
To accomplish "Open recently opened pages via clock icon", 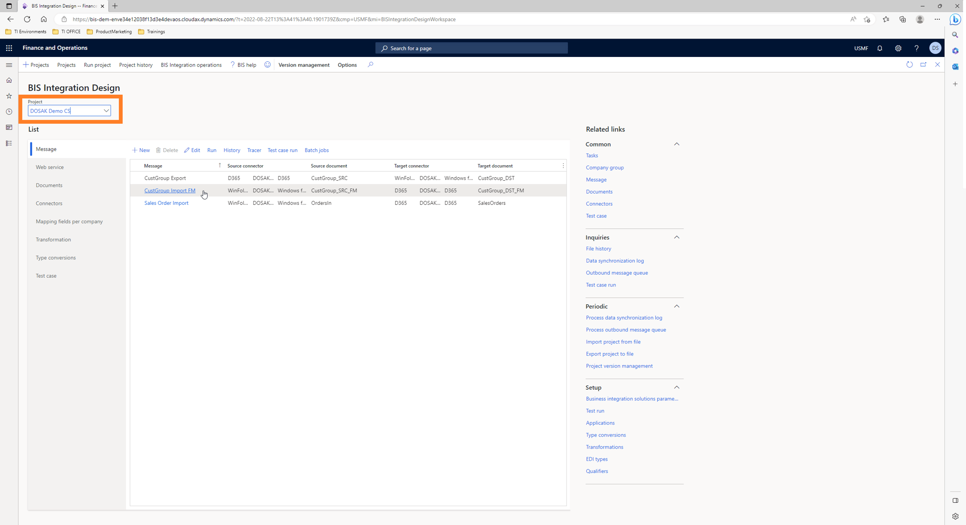I will click(9, 112).
